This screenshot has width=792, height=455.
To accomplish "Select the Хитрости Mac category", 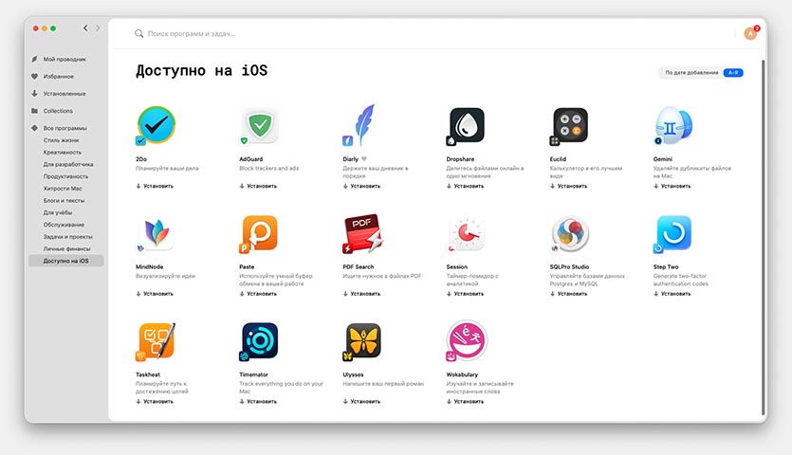I will (63, 189).
